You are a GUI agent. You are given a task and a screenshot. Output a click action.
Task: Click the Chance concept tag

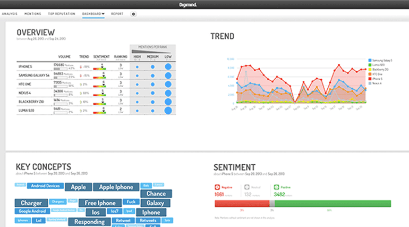tap(156, 194)
